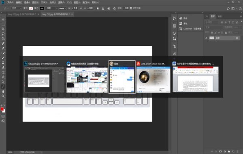243x154 pixels.
Task: Open the Properties panel button
Action: (x=183, y=24)
